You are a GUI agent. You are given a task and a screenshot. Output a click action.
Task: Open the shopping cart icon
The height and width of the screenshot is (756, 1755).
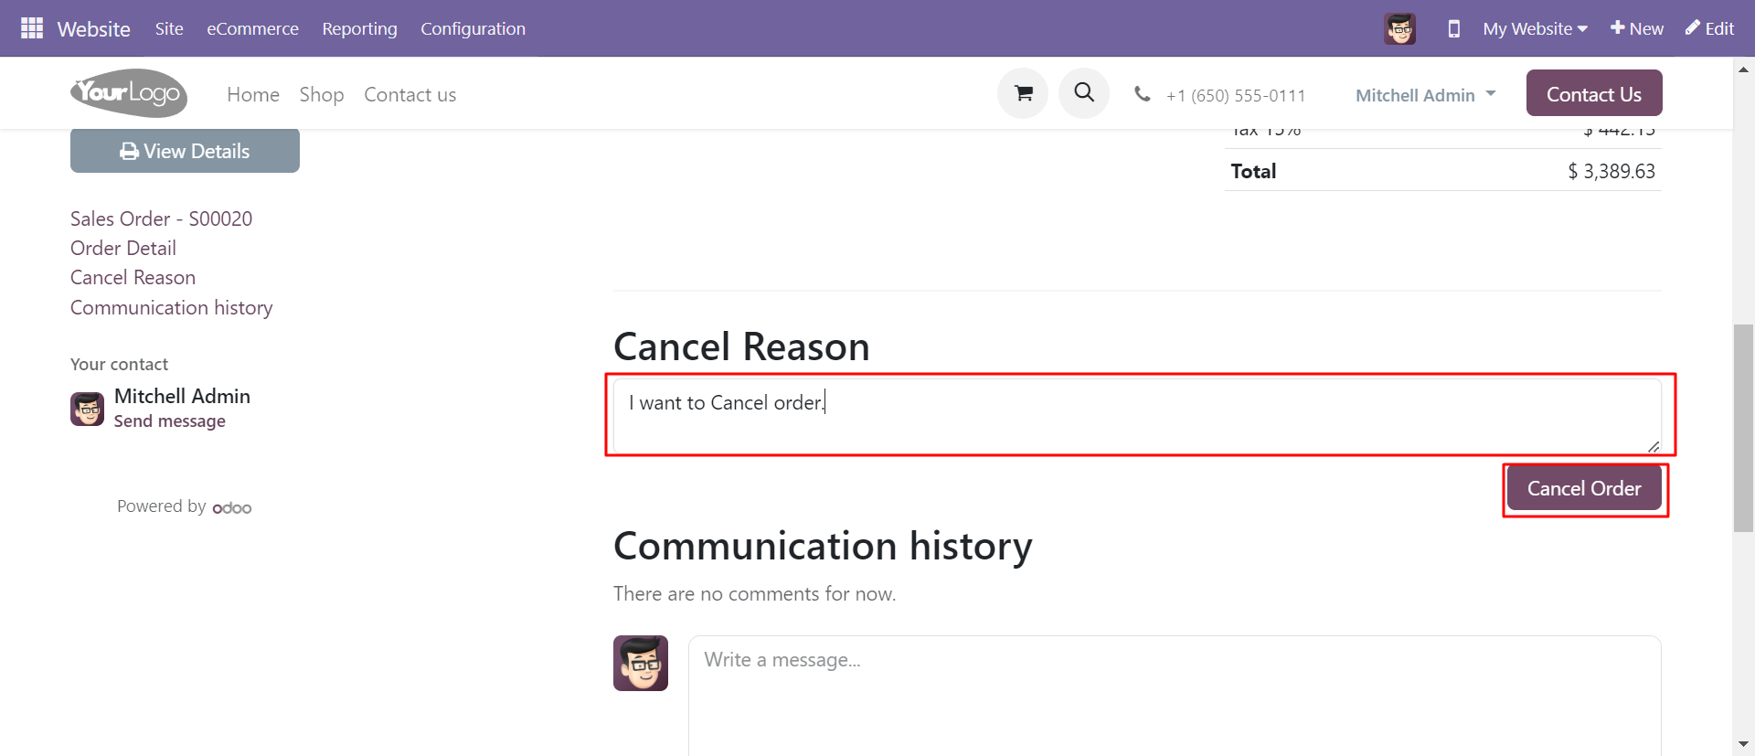[1023, 93]
